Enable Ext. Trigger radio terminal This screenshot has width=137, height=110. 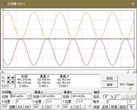[x=131, y=89]
